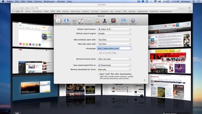The width and height of the screenshot is (202, 114).
Task: Open the sunset login page thumbnail
Action: [x=35, y=88]
